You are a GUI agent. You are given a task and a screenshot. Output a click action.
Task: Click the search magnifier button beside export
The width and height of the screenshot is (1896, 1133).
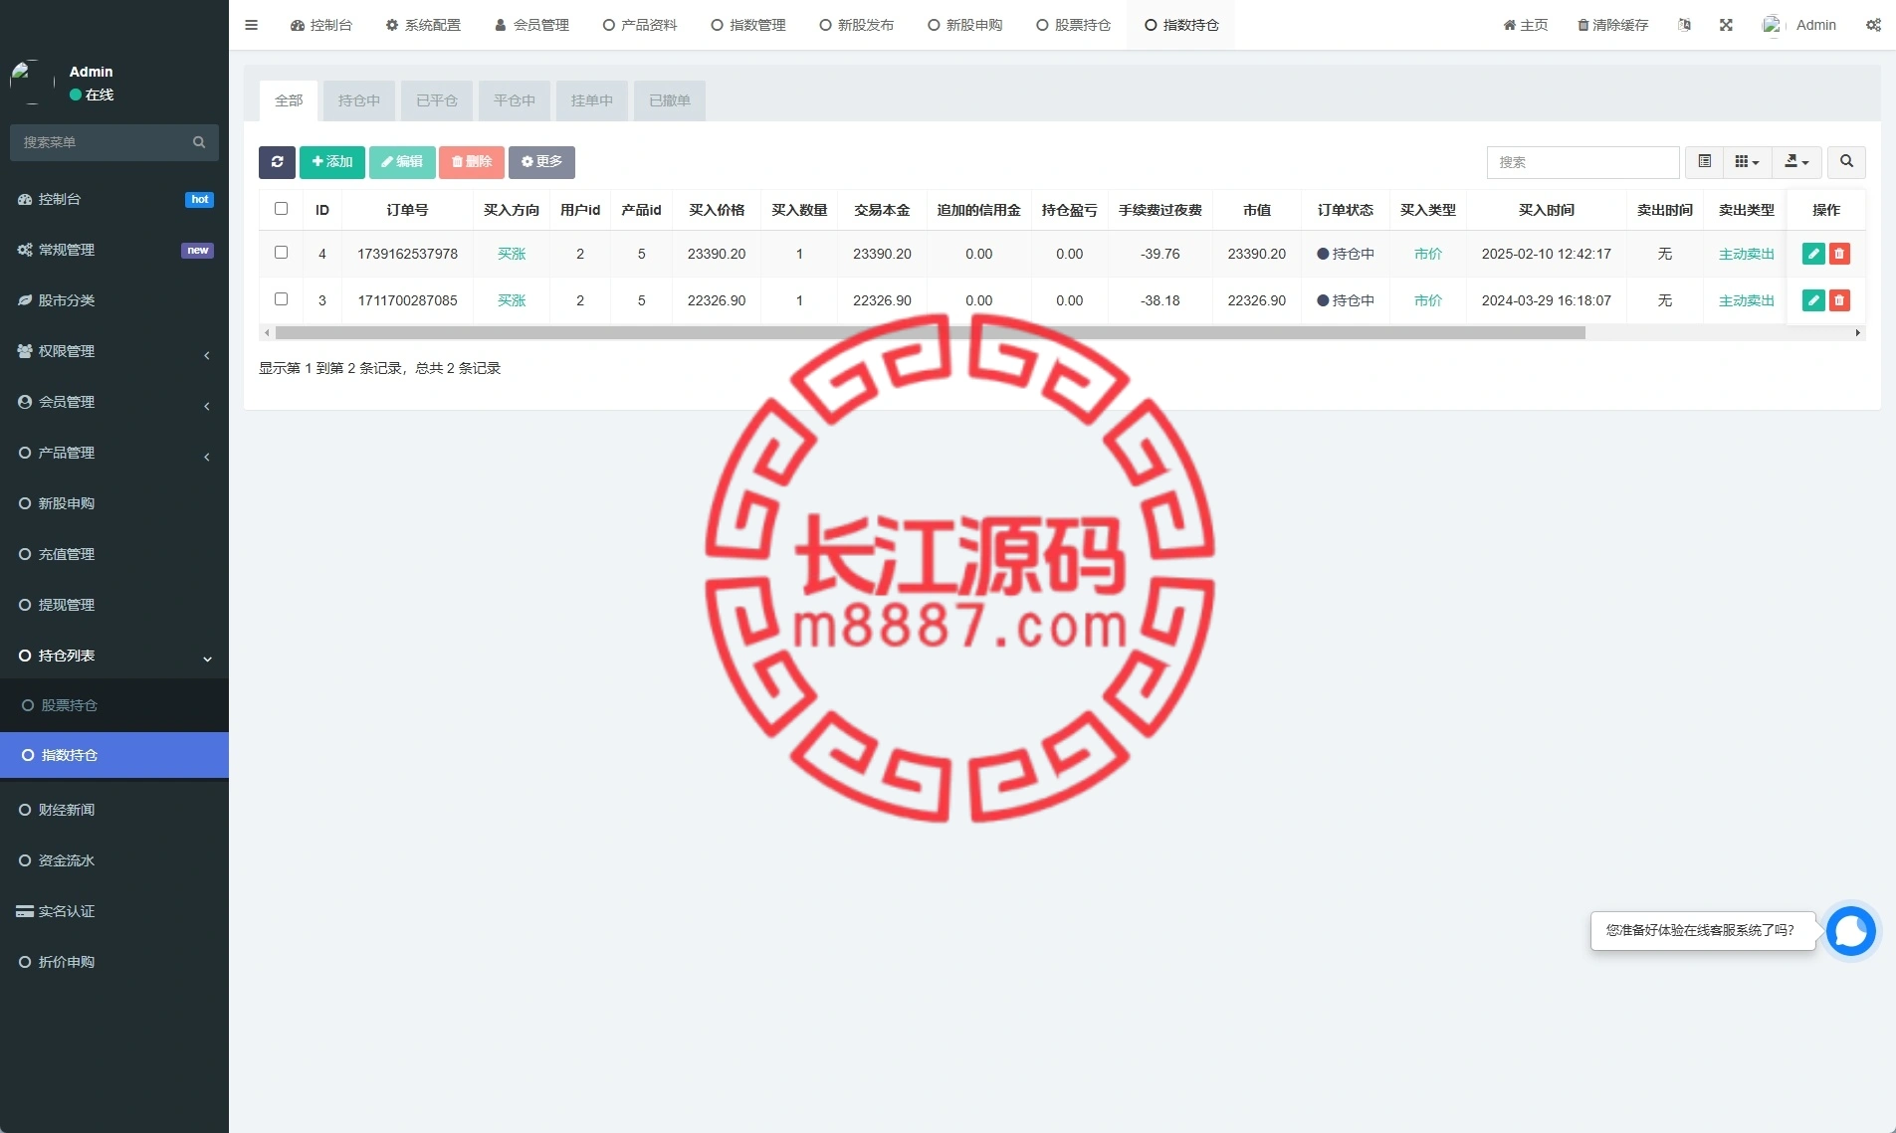click(x=1846, y=162)
